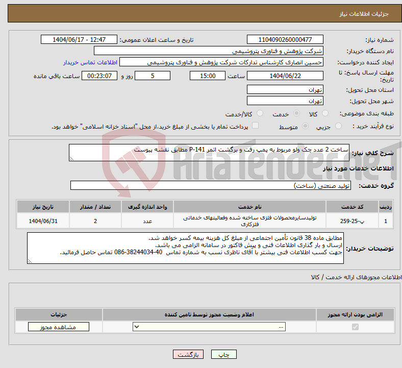This screenshot has height=368, width=402.
Task: Click the delivery city field تهران
Action: click(x=285, y=101)
